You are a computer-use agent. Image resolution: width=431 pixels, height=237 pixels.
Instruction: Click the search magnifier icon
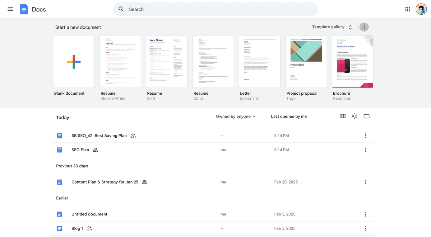[121, 9]
